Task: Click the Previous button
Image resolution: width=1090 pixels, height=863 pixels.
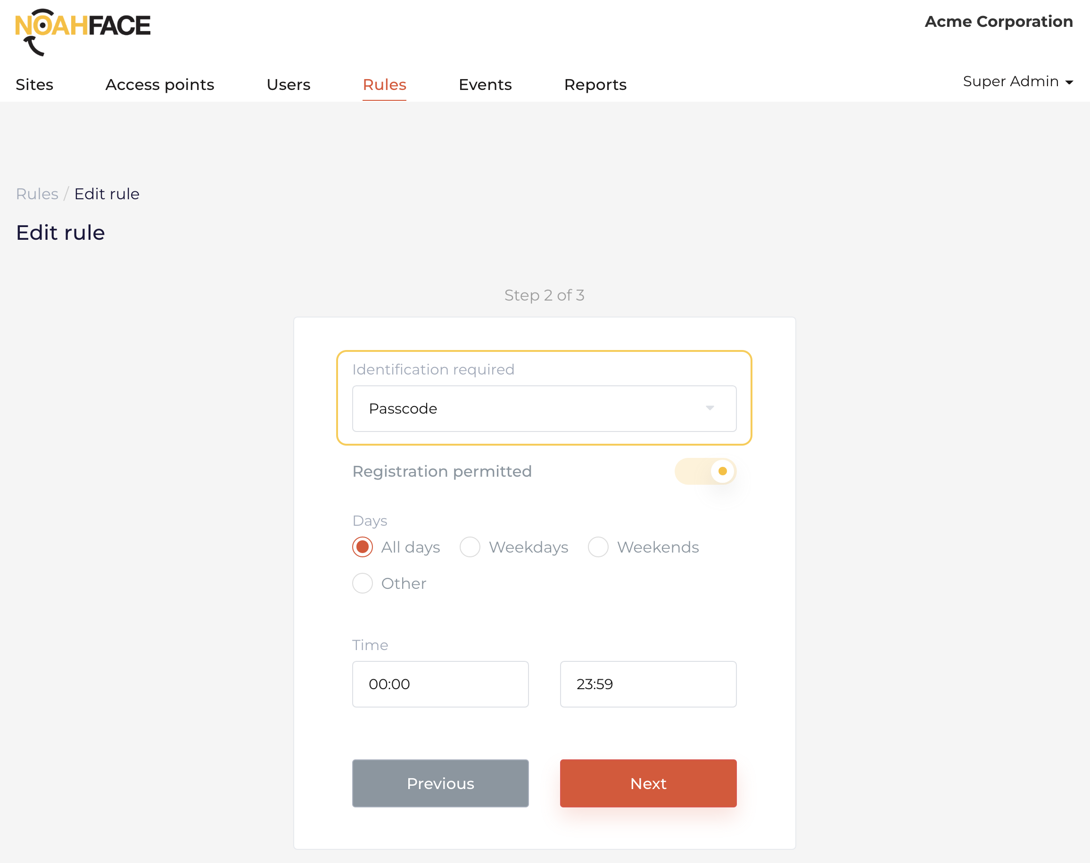Action: click(440, 784)
